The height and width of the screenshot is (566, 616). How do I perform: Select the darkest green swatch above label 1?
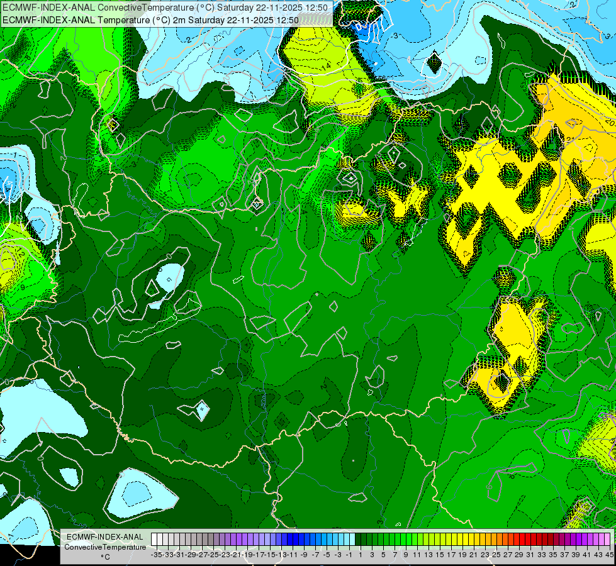click(358, 540)
